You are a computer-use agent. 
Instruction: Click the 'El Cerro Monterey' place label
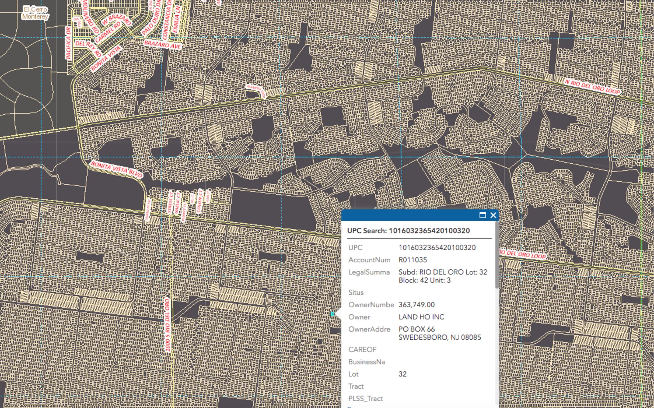click(35, 13)
